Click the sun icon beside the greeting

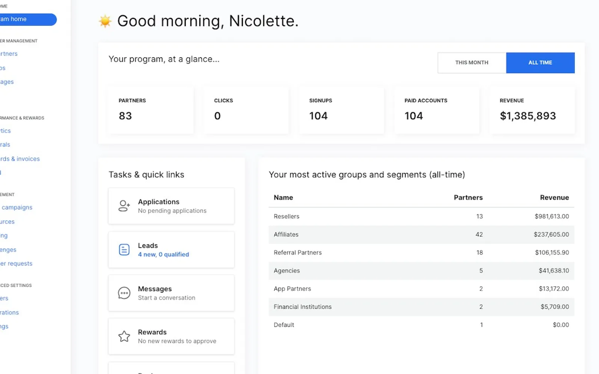[x=105, y=21]
